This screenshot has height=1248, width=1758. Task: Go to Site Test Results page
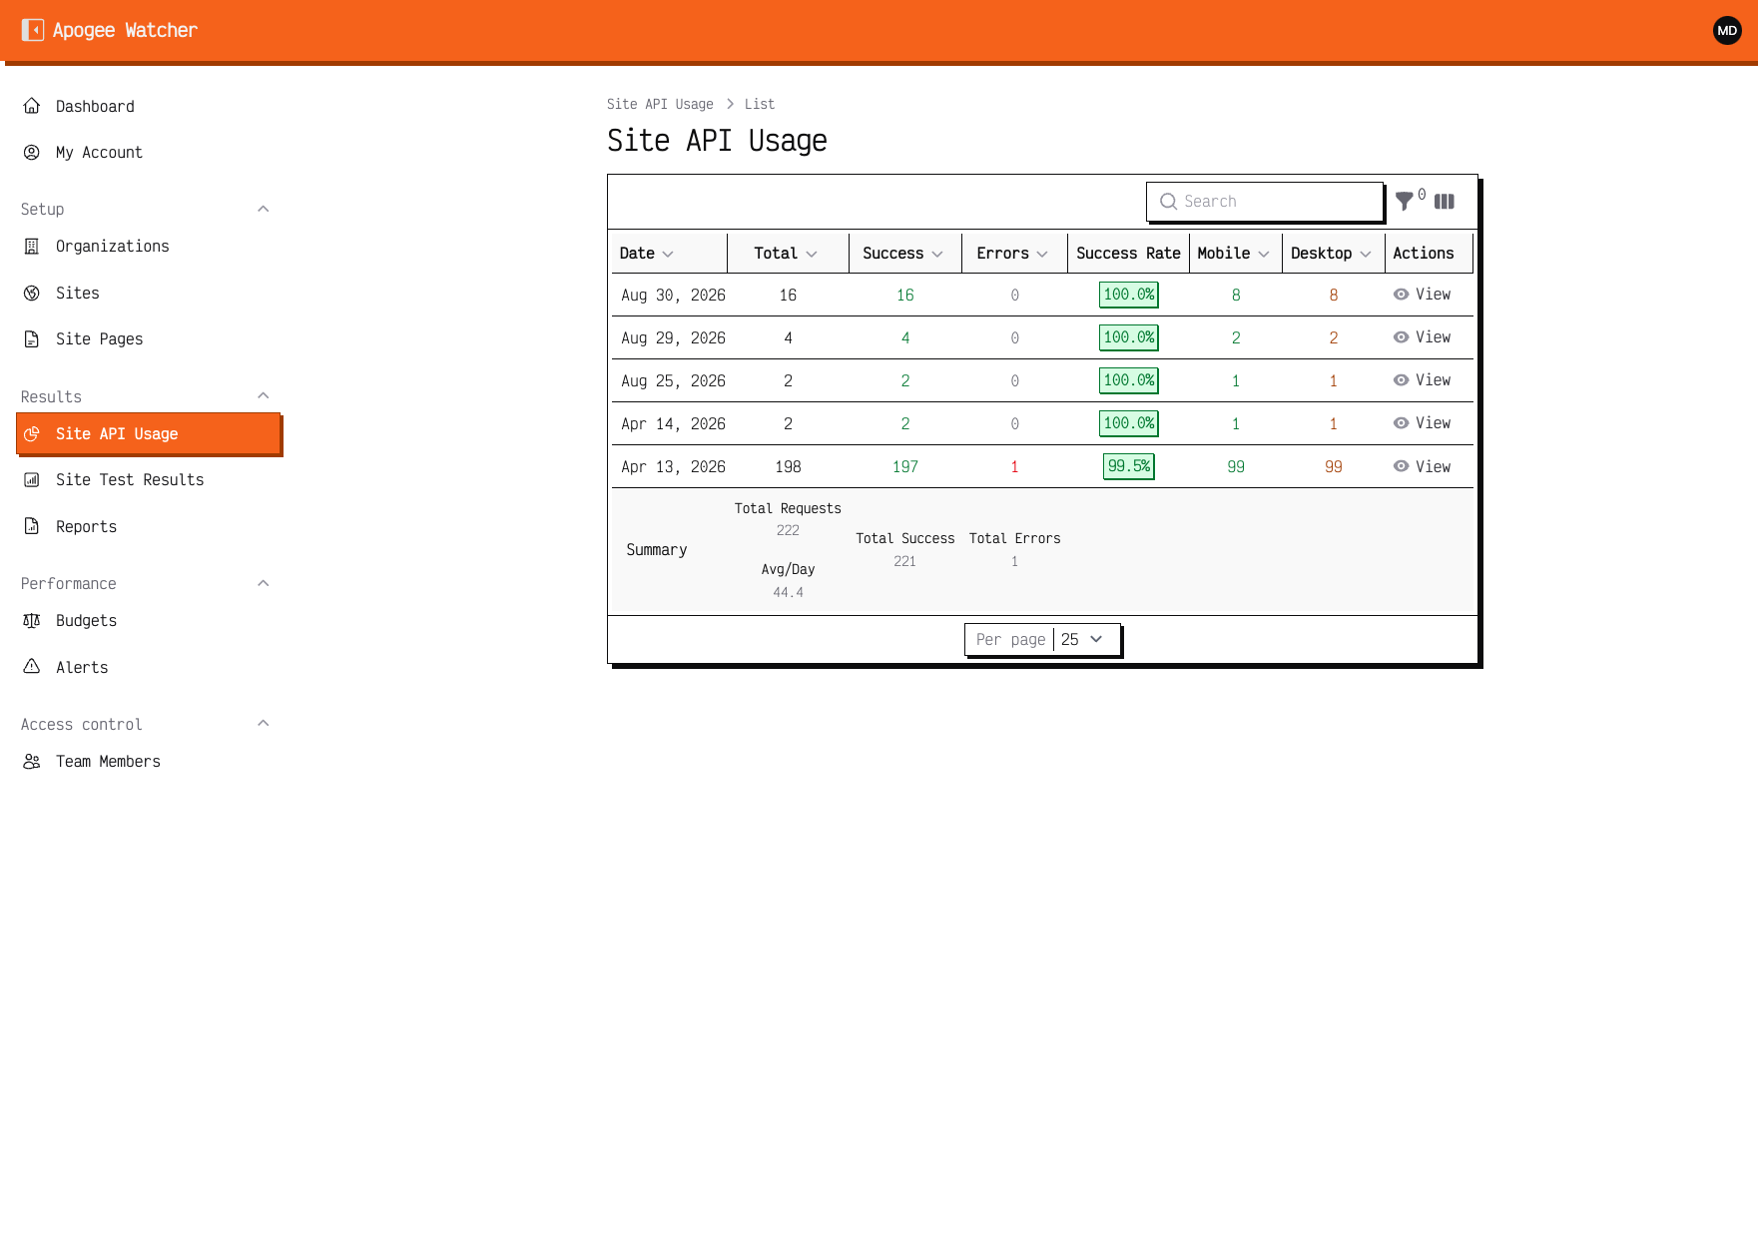(x=148, y=479)
